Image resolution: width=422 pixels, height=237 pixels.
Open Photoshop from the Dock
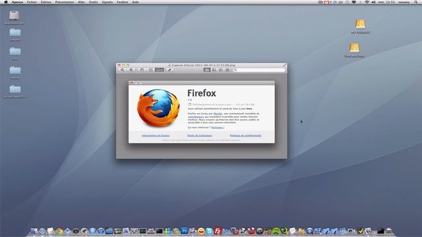tap(185, 230)
